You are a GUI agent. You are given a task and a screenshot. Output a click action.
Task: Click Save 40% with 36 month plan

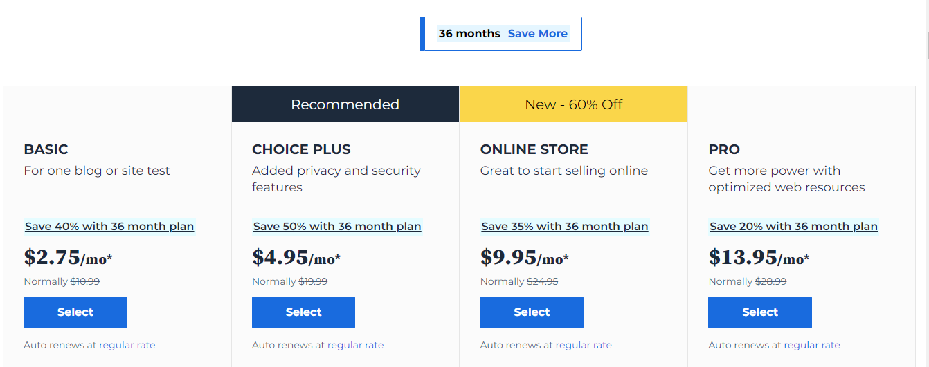[109, 227]
